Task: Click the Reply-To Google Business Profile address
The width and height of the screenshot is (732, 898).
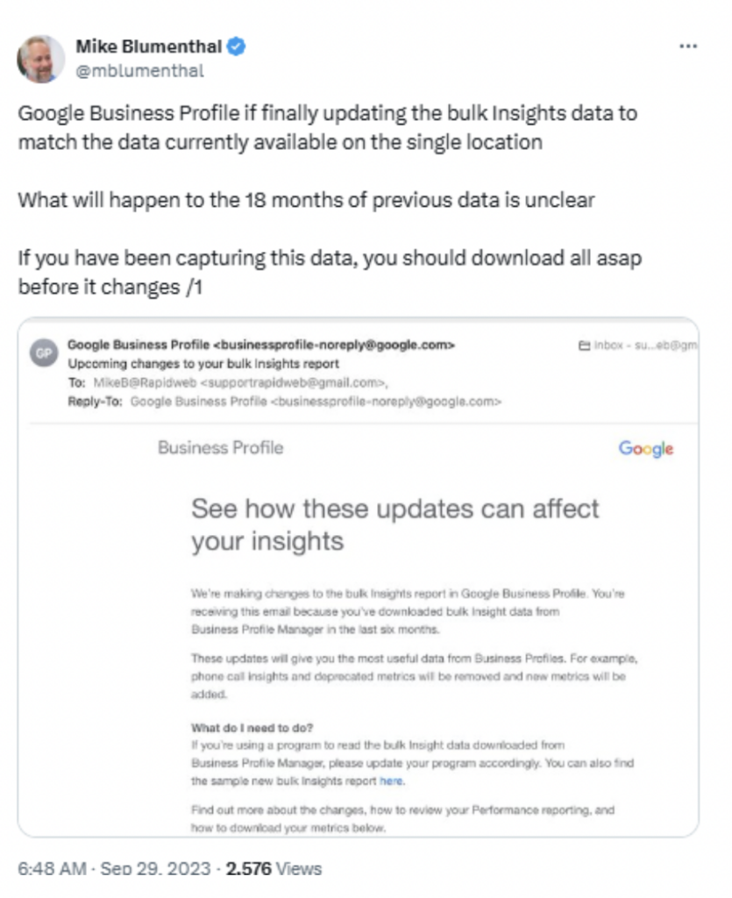Action: coord(316,402)
